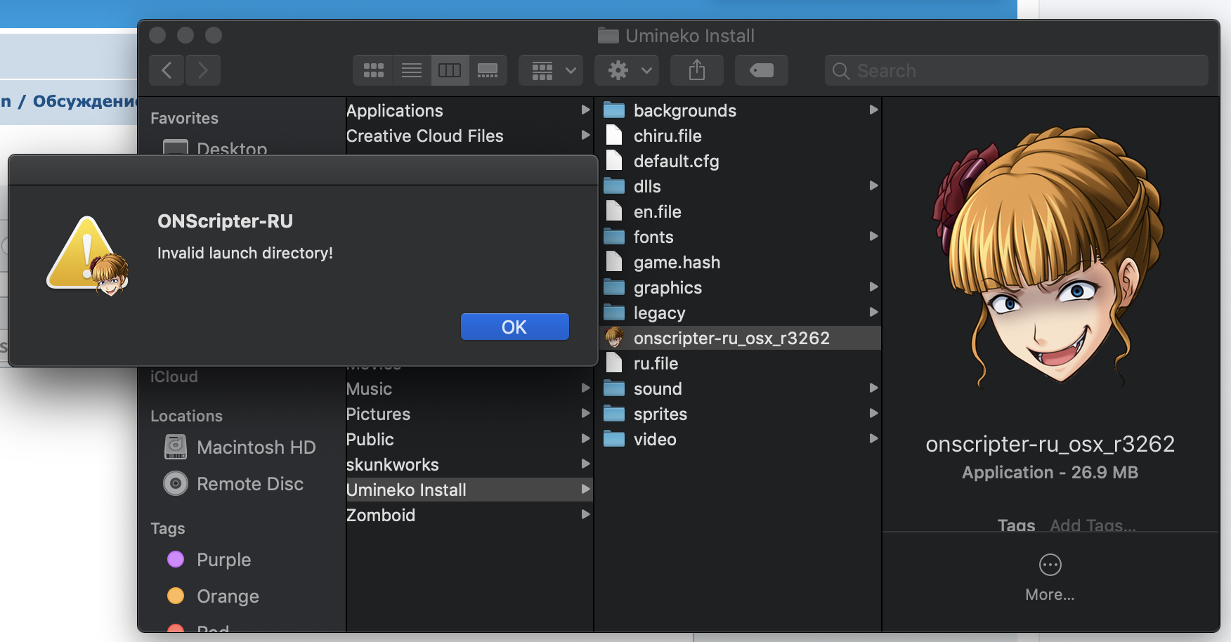Screen dimensions: 1231x642
Task: Open the group-by arrangement dropdown
Action: (551, 70)
